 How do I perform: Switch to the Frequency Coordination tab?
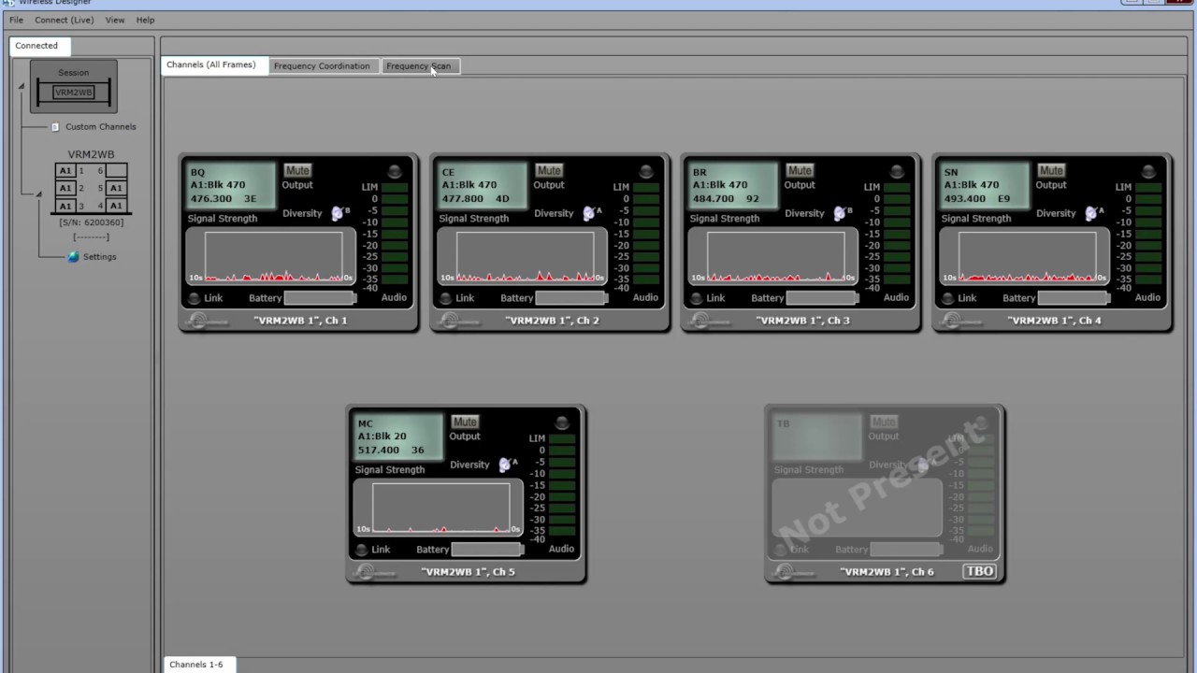[x=322, y=66]
